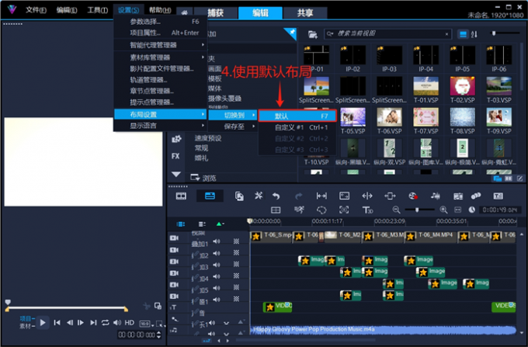528x347 pixels.
Task: Adjust the preview volume speaker
Action: pyautogui.click(x=117, y=322)
